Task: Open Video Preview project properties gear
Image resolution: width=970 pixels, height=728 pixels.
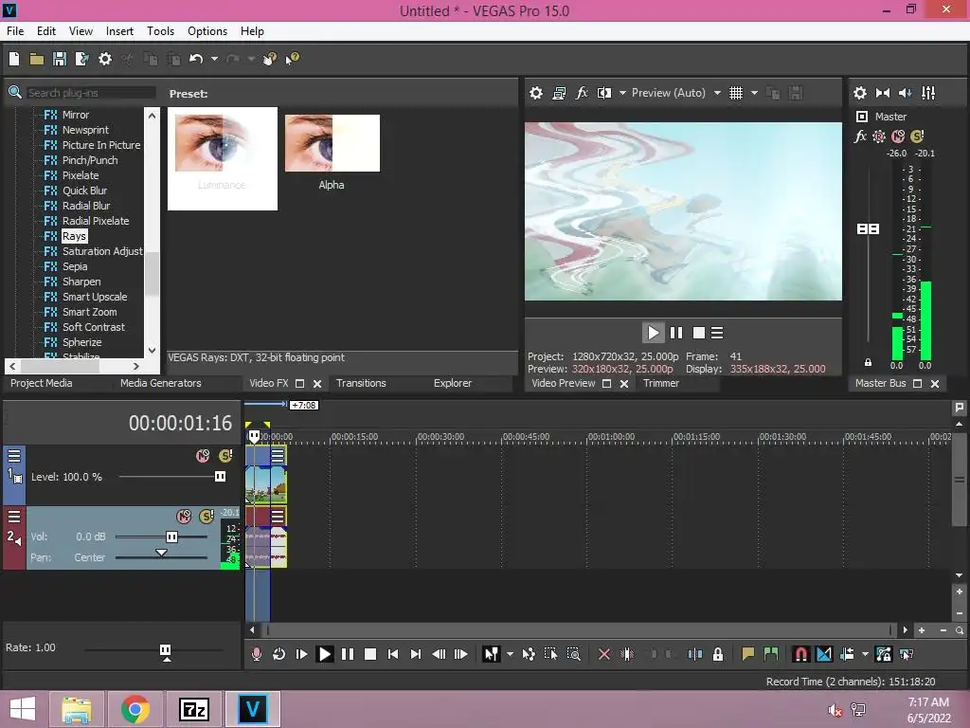Action: 536,93
